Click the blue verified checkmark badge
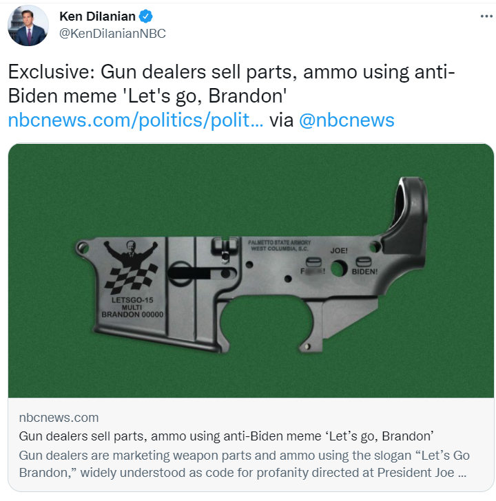Screen dimensions: 496x501 click(x=145, y=16)
